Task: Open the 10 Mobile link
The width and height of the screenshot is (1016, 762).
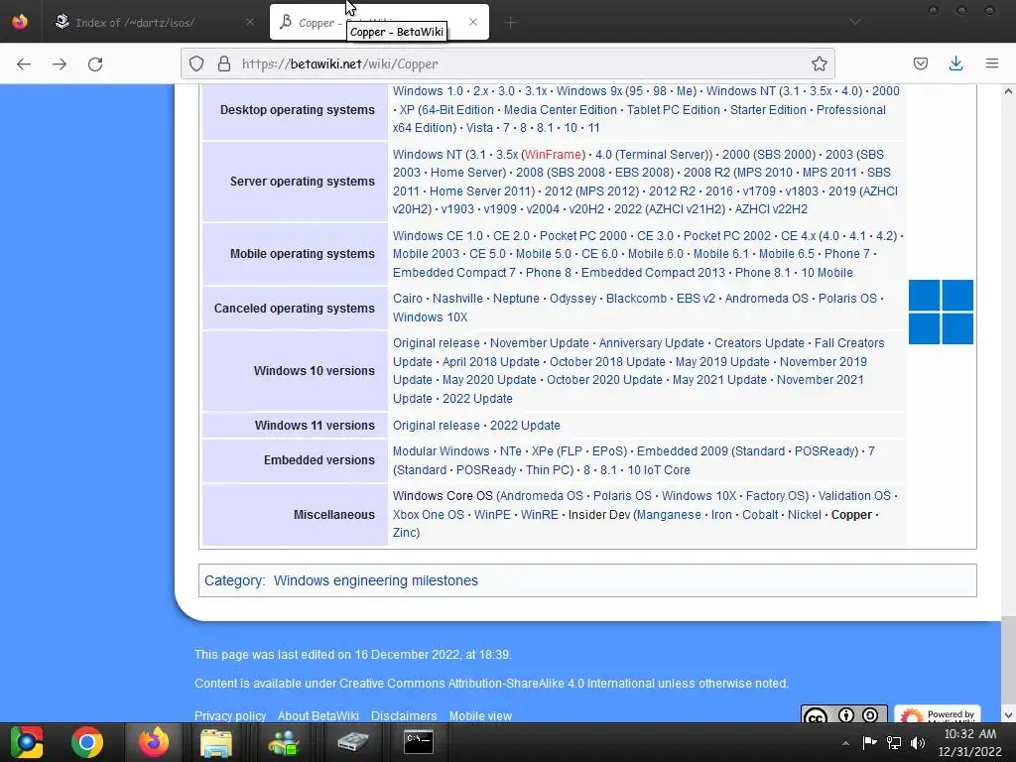Action: click(x=826, y=273)
